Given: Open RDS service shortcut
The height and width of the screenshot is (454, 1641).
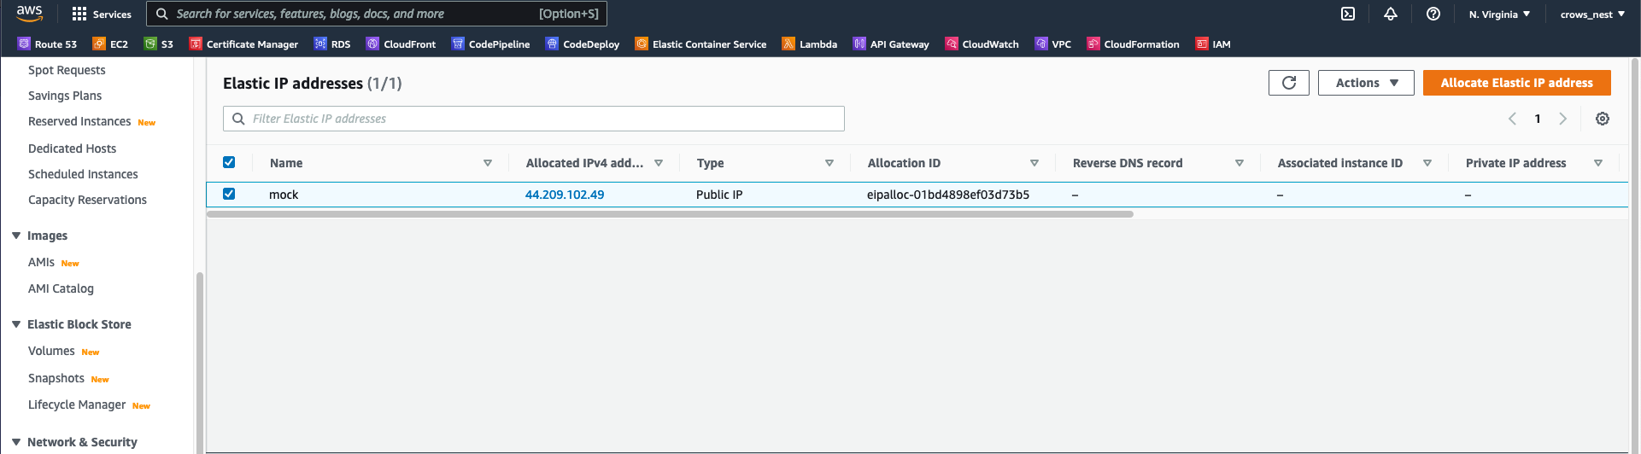Looking at the screenshot, I should [x=332, y=44].
